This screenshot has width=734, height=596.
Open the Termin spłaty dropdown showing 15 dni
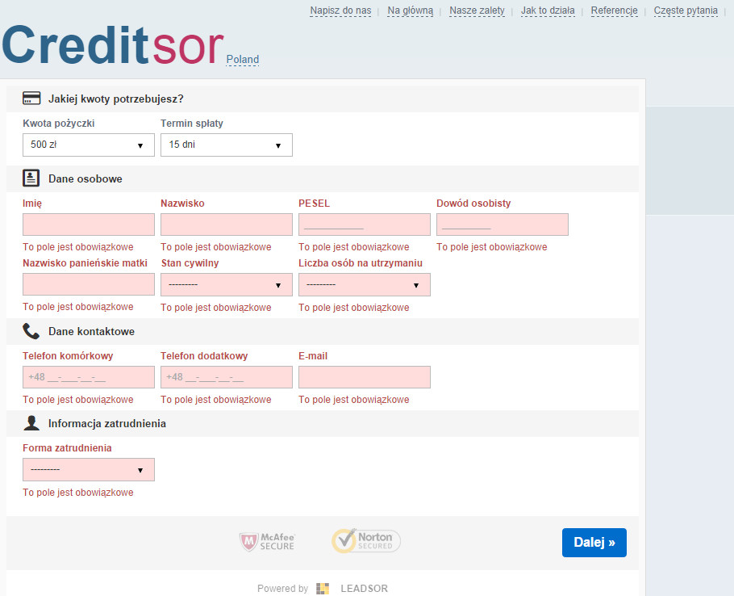coord(227,145)
